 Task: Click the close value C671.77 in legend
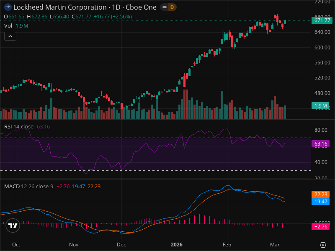click(81, 17)
